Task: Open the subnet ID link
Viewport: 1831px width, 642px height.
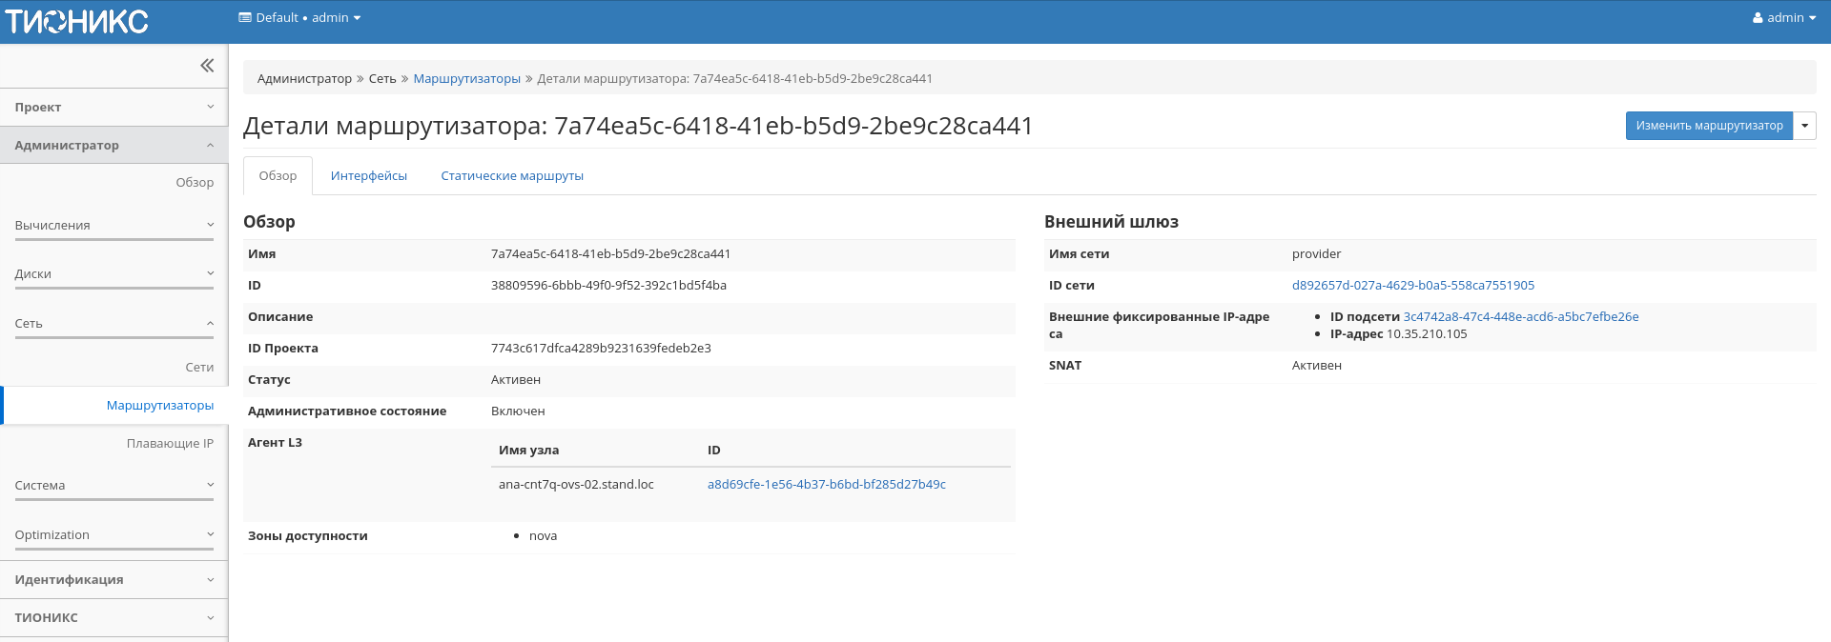Action: pyautogui.click(x=1520, y=317)
